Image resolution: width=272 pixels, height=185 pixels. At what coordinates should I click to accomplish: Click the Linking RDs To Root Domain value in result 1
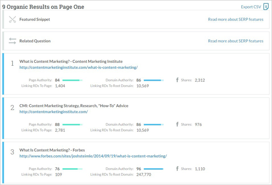143,86
